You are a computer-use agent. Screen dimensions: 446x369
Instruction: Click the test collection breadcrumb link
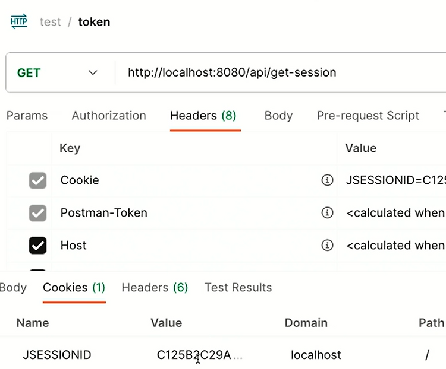pyautogui.click(x=51, y=22)
